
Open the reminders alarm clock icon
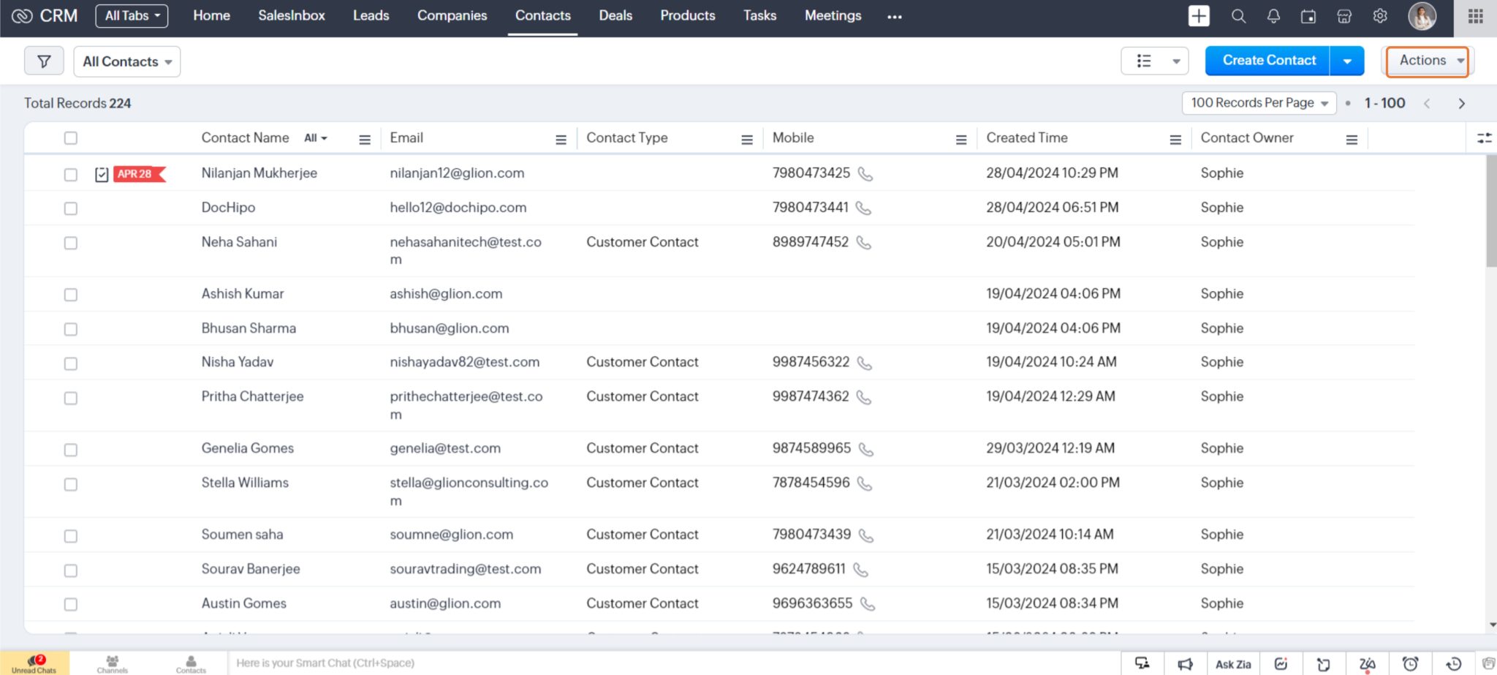[x=1410, y=663]
